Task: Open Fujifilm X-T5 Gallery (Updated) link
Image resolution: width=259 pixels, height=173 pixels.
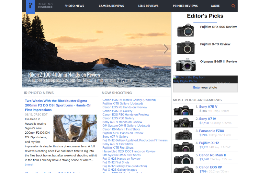Action: [123, 104]
